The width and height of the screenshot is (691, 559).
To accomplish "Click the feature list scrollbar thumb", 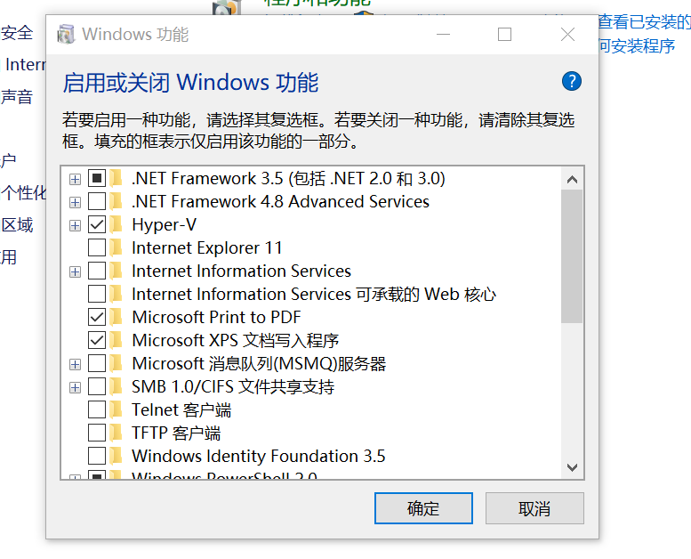I will 572,256.
